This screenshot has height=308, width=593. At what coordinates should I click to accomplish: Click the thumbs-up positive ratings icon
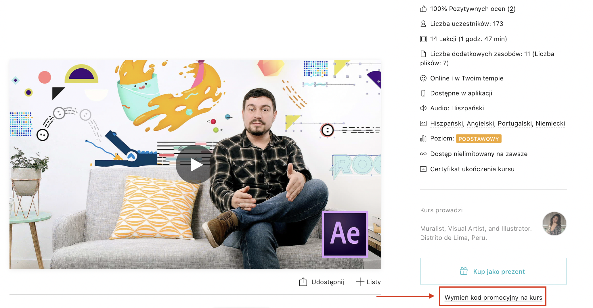[x=423, y=9]
